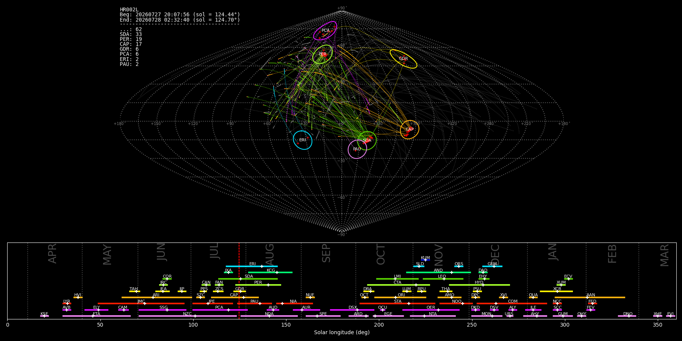Click the AUG month label
The height and width of the screenshot is (341, 682).
pyautogui.click(x=269, y=254)
